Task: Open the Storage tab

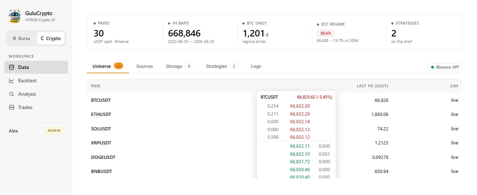Action: (179, 66)
